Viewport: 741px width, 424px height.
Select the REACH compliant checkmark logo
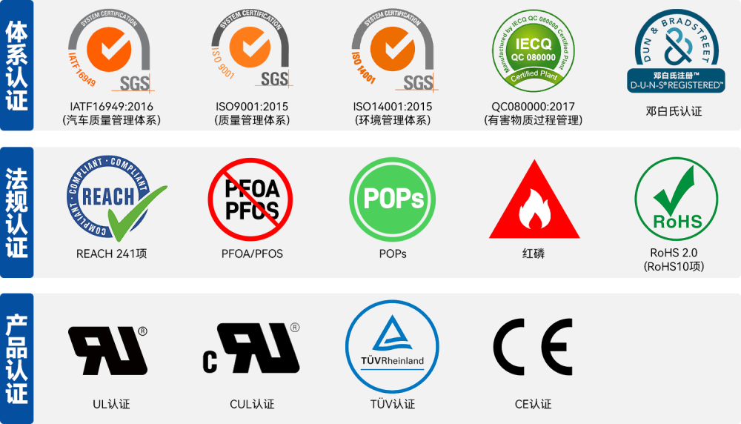tap(116, 198)
